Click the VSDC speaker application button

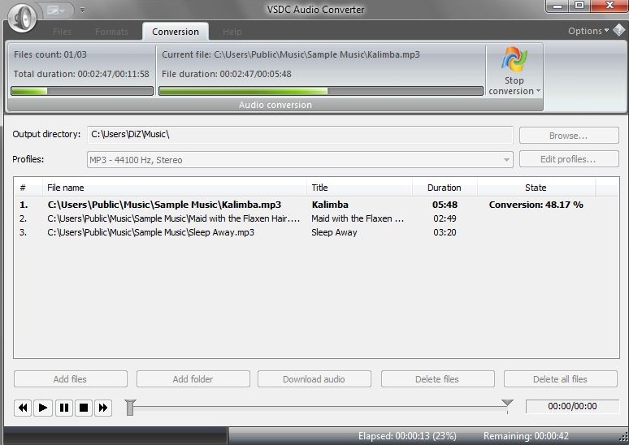23,16
